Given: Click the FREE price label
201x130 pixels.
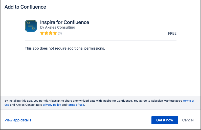Looking at the screenshot, I should pos(172,33).
